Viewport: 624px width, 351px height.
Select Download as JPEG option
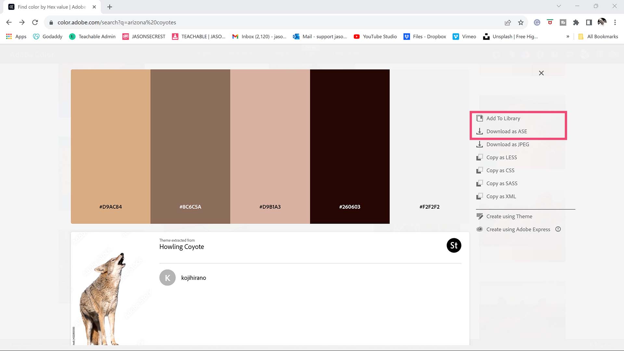pyautogui.click(x=508, y=144)
